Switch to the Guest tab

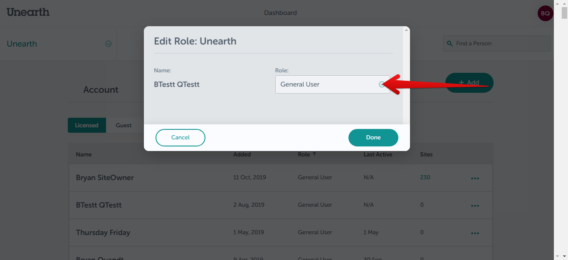tap(123, 125)
